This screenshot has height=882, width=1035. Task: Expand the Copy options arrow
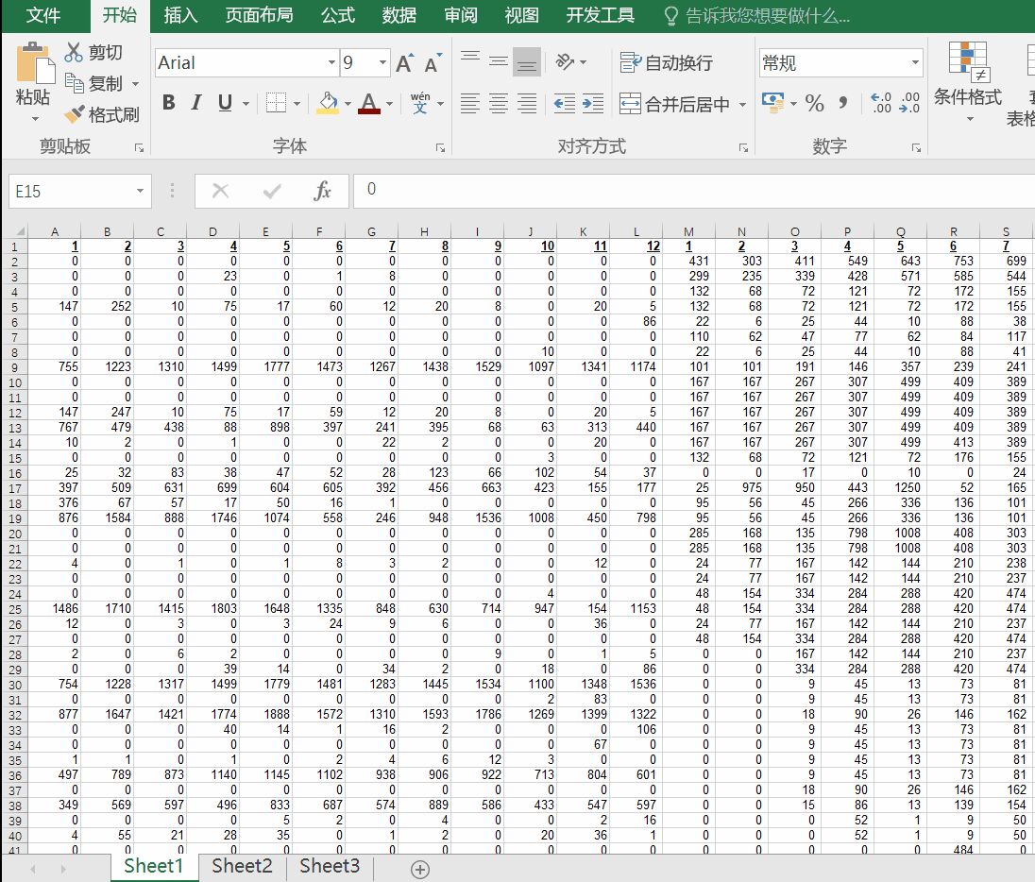coord(135,84)
